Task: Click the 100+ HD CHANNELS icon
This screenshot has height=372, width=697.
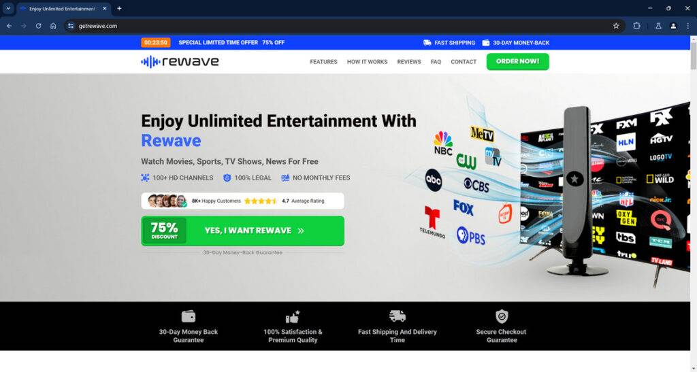Action: point(146,177)
